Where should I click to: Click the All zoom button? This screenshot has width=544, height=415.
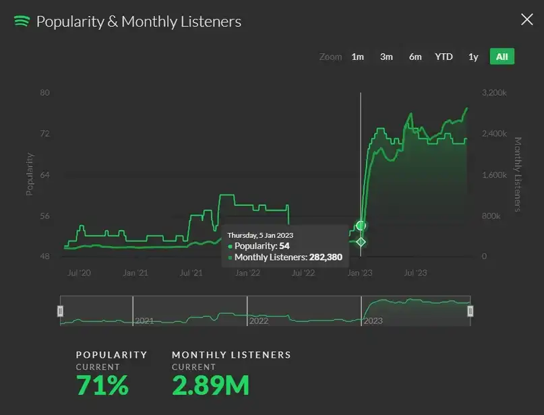tap(502, 57)
